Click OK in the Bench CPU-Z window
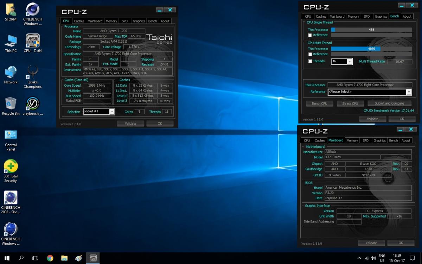422x264 pixels. tap(402, 119)
